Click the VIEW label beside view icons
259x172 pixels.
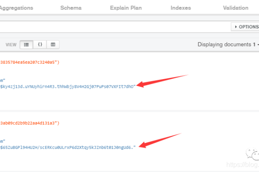[11, 44]
